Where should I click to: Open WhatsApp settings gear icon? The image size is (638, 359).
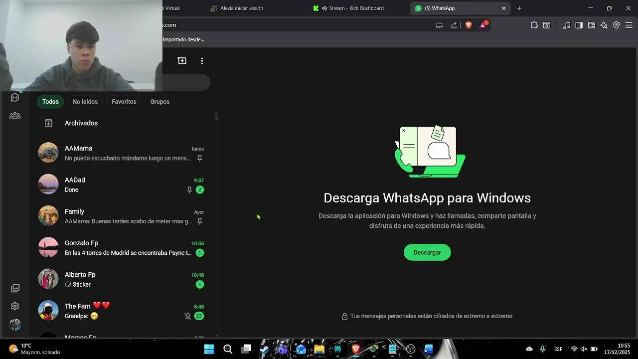click(x=15, y=306)
